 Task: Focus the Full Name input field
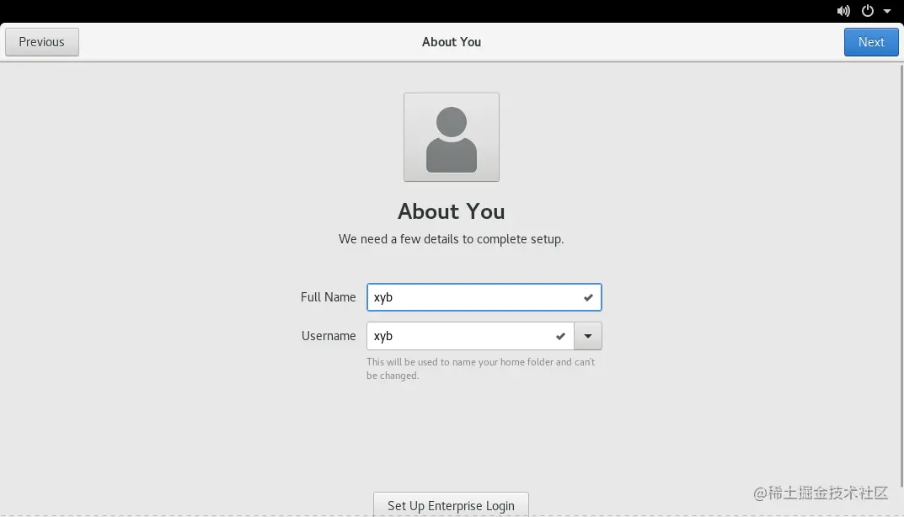pos(484,297)
